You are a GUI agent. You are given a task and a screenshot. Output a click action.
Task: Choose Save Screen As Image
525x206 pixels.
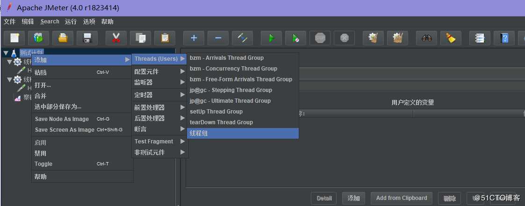[82, 130]
